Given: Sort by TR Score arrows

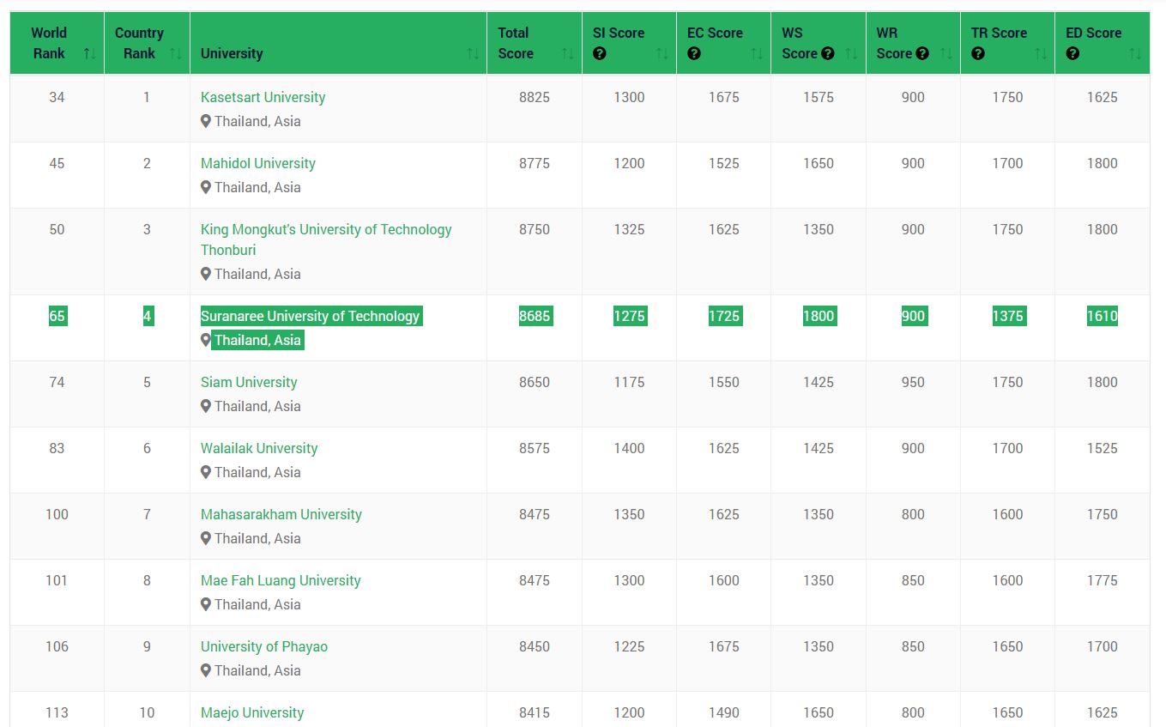Looking at the screenshot, I should click(x=1040, y=53).
